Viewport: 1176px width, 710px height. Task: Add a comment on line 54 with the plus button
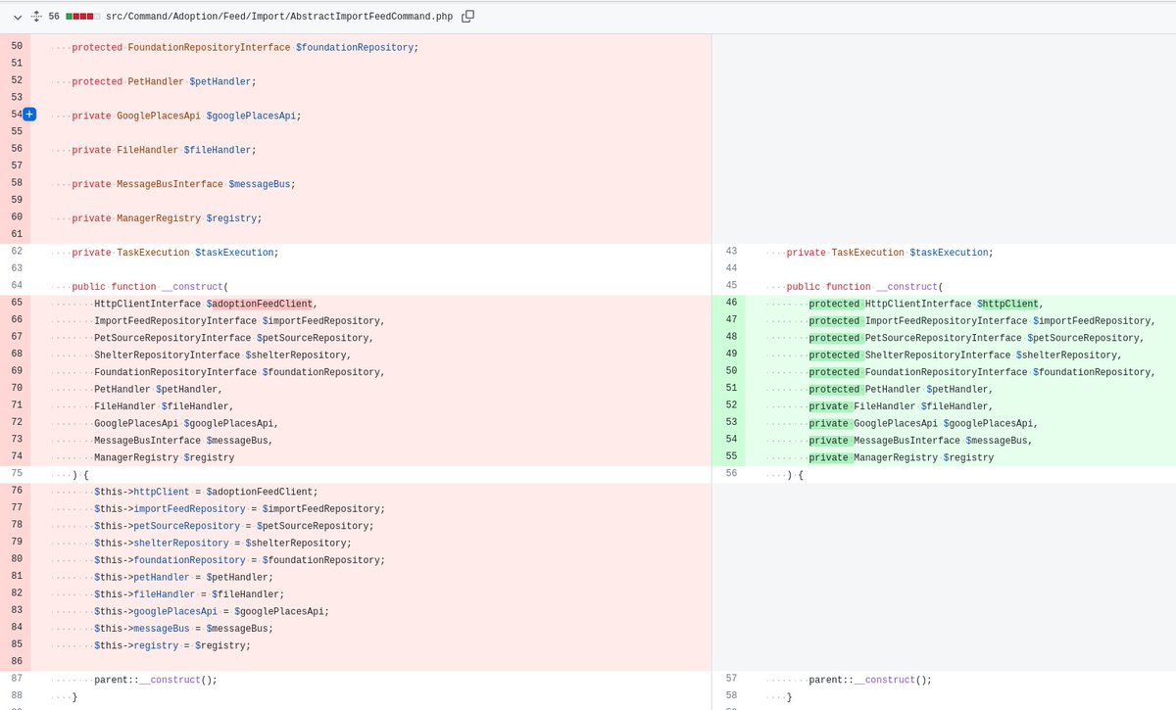pyautogui.click(x=29, y=115)
